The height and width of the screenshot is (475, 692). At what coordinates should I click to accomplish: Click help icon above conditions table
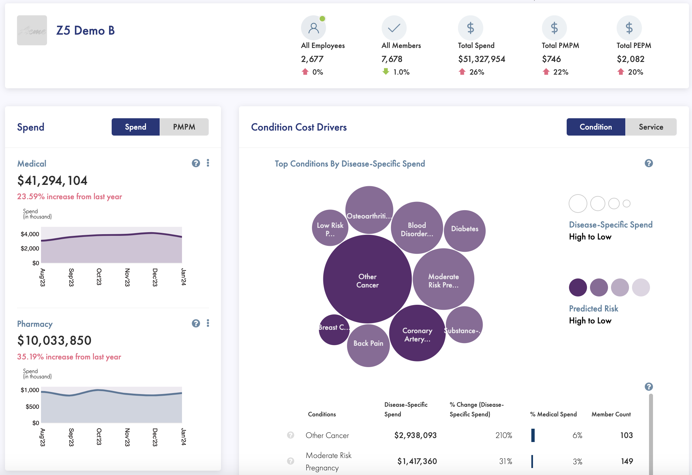click(649, 386)
